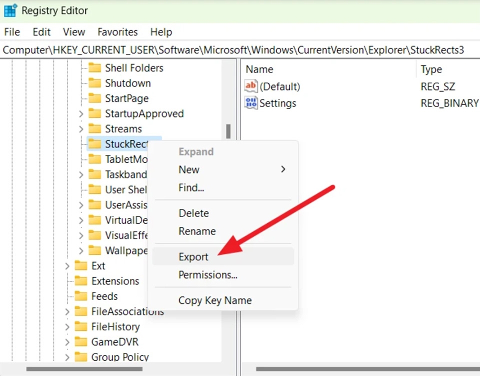Click the binary Settings value icon
Image resolution: width=480 pixels, height=376 pixels.
pos(250,103)
